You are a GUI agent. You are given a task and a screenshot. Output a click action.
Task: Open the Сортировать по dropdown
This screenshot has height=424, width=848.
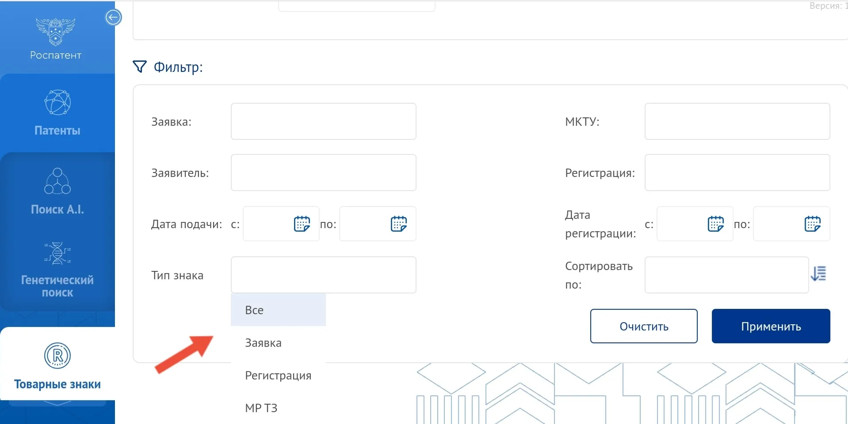726,275
